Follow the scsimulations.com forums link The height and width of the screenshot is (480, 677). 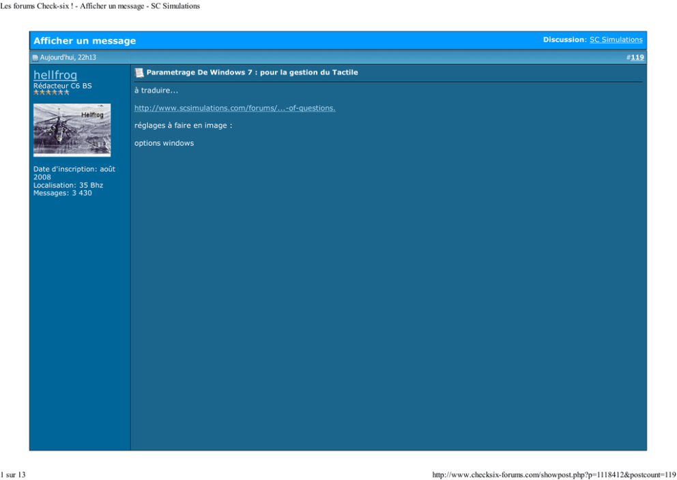[235, 108]
